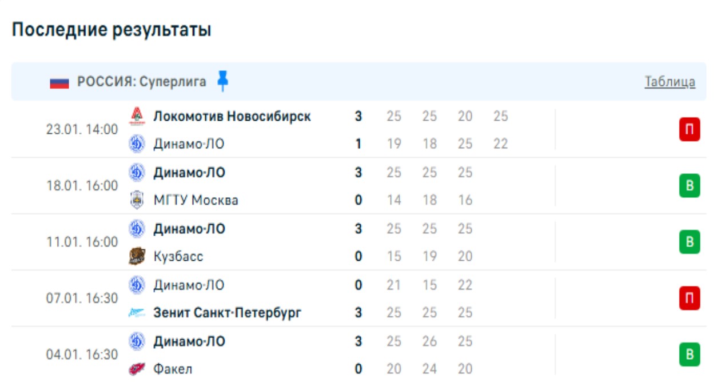This screenshot has height=382, width=717.
Task: Select the Зенит Санкт-Петербург team name
Action: click(227, 313)
